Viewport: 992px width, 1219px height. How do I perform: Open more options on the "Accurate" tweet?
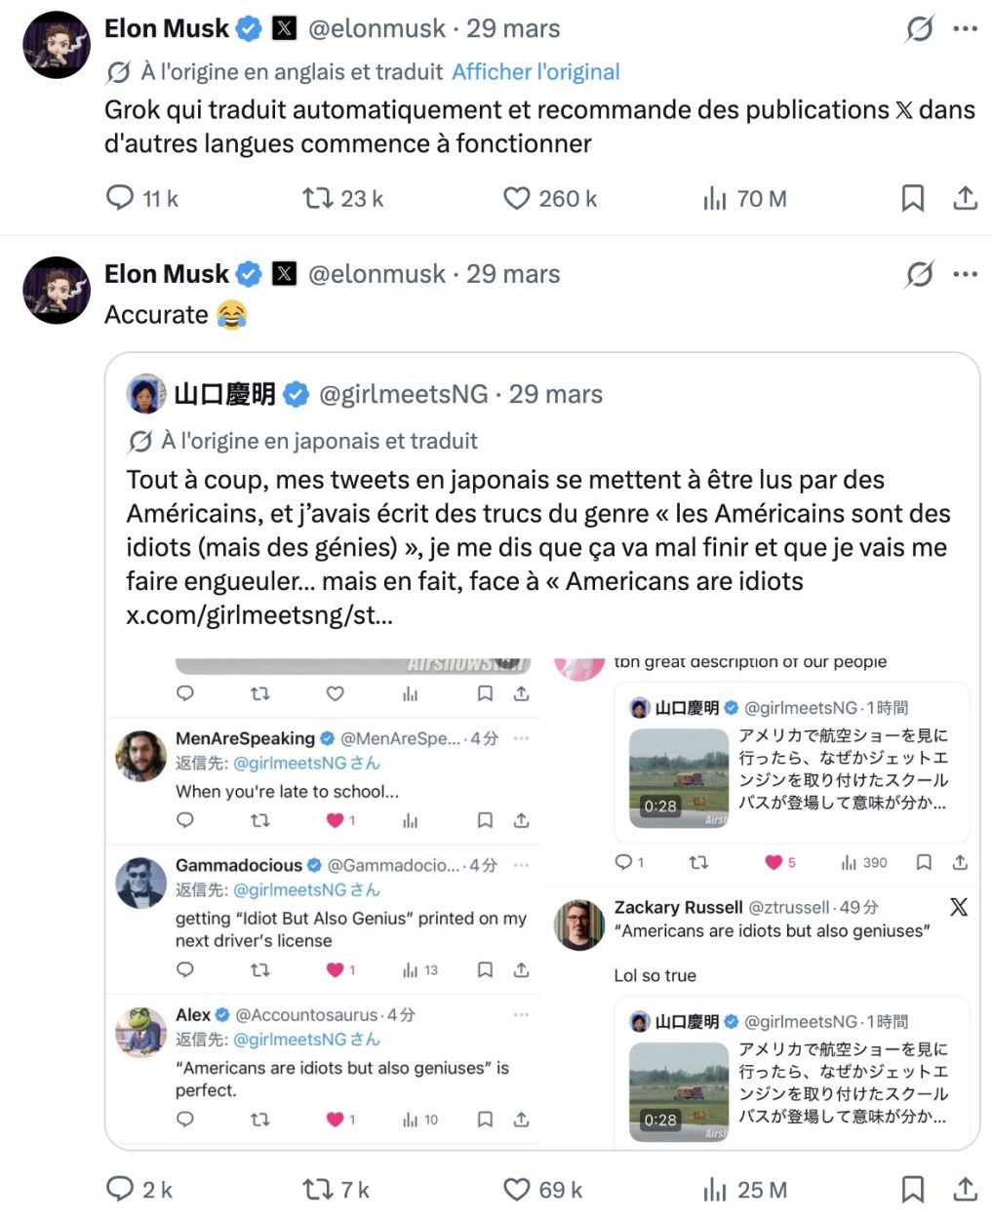(968, 275)
